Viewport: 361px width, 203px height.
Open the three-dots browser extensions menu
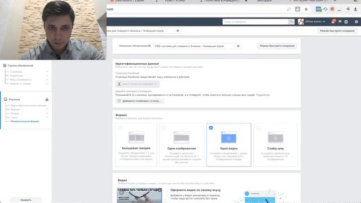[x=340, y=10]
